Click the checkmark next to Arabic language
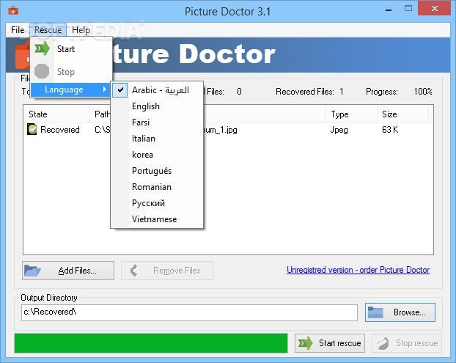The image size is (456, 363). click(120, 90)
